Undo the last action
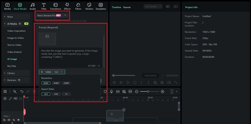This screenshot has width=251, height=124. (22, 91)
